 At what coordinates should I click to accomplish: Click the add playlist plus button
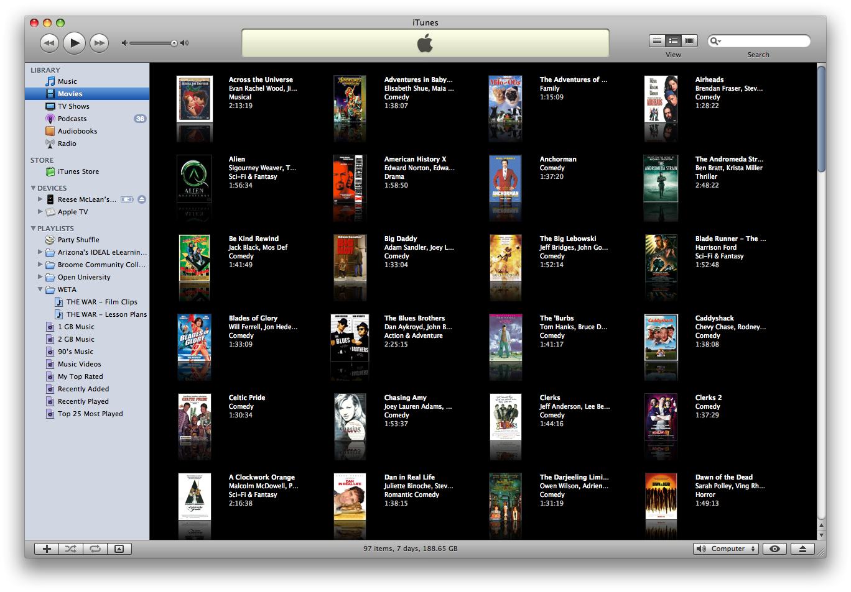tap(47, 549)
